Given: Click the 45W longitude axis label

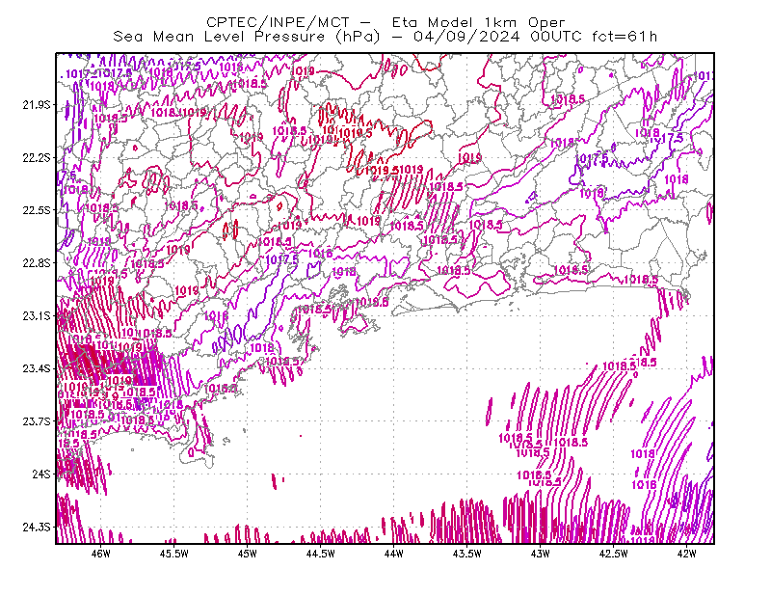Looking at the screenshot, I should [248, 554].
